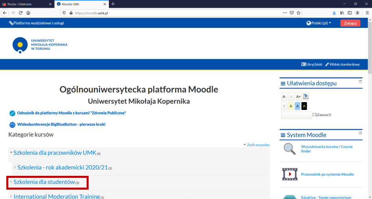This screenshot has height=199, width=372.
Task: Click the tracking protection shield icon
Action: click(x=64, y=13)
